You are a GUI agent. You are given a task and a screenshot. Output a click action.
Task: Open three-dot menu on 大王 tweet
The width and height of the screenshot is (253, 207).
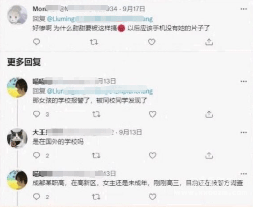click(244, 133)
